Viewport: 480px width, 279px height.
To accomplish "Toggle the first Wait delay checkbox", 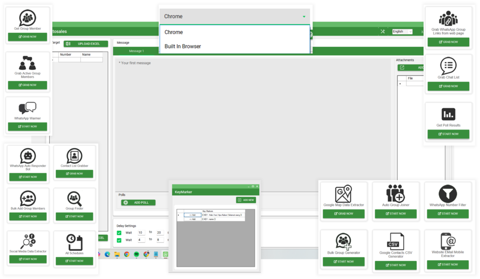I will (119, 233).
